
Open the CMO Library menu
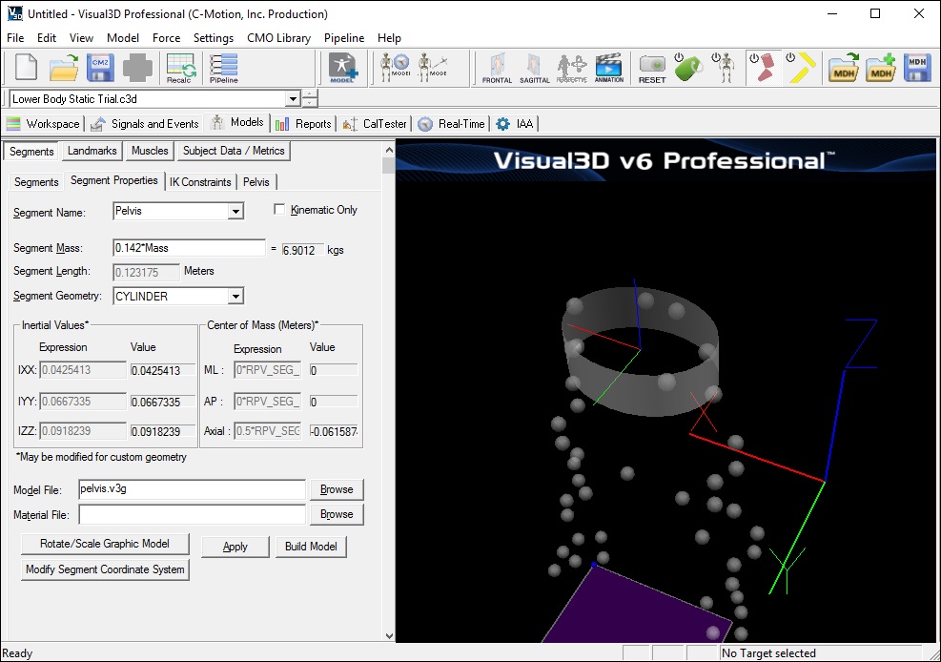coord(278,38)
